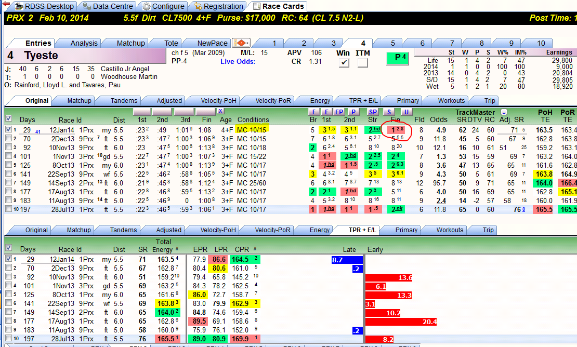Check the 28Jul13 row in TPR grid

tap(9, 338)
